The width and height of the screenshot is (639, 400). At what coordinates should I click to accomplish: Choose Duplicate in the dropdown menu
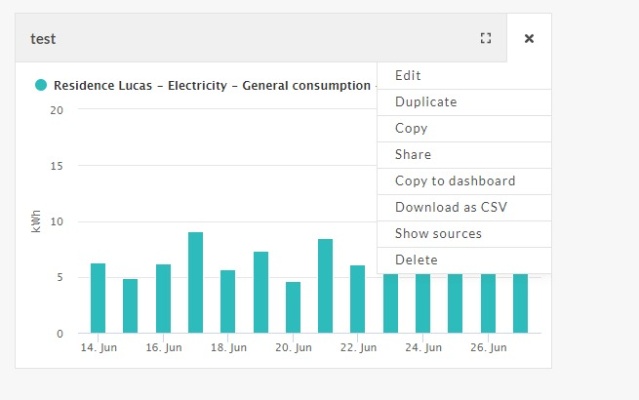425,102
